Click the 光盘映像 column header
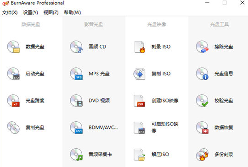The height and width of the screenshot is (167, 248). point(157,24)
